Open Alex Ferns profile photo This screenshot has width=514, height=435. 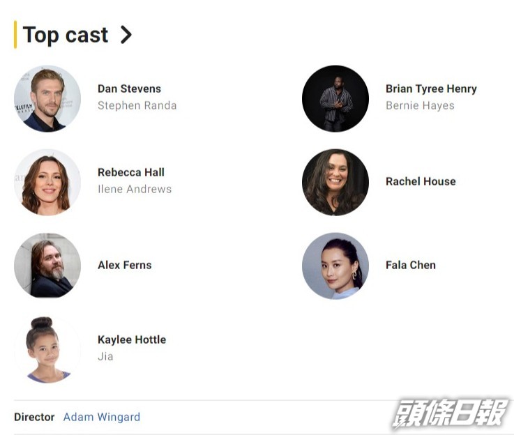tap(47, 266)
